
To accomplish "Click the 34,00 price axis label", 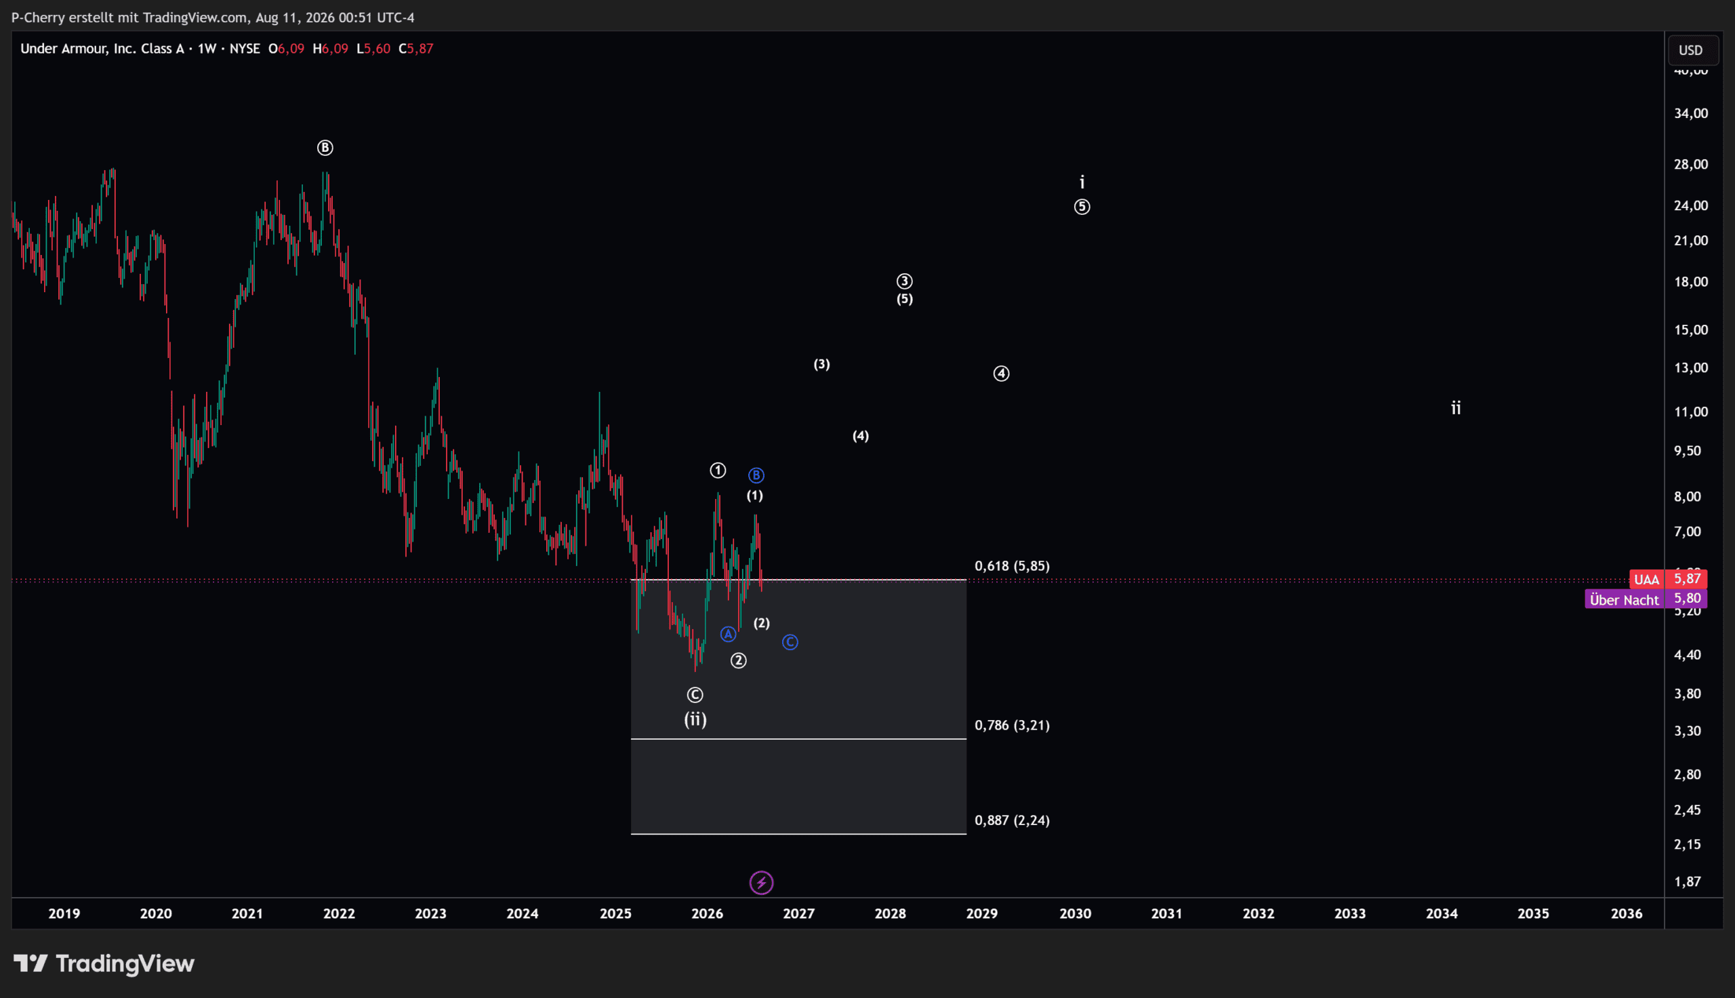I will coord(1690,113).
